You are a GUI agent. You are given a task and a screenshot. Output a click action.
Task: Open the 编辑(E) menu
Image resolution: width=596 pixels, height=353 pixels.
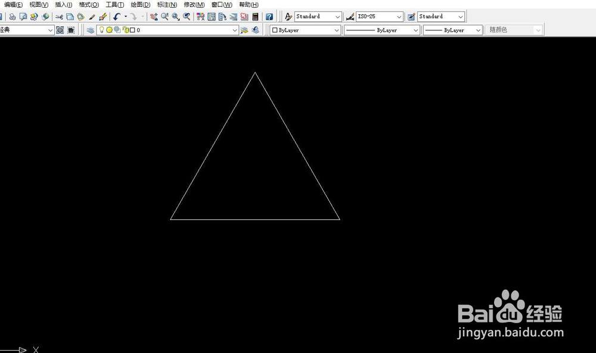coord(13,5)
